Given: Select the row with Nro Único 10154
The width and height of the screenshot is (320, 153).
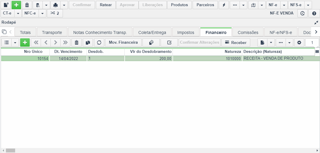Looking at the screenshot, I should point(160,58).
